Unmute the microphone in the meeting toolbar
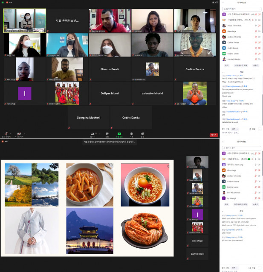The width and height of the screenshot is (263, 272). coord(6,133)
